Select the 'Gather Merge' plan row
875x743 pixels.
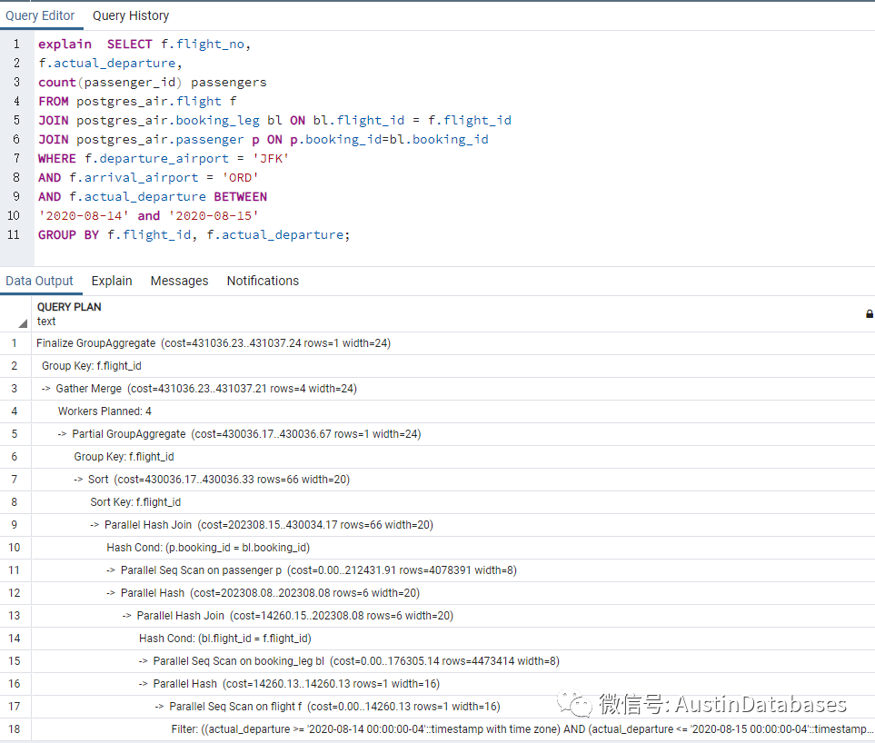tap(453, 389)
